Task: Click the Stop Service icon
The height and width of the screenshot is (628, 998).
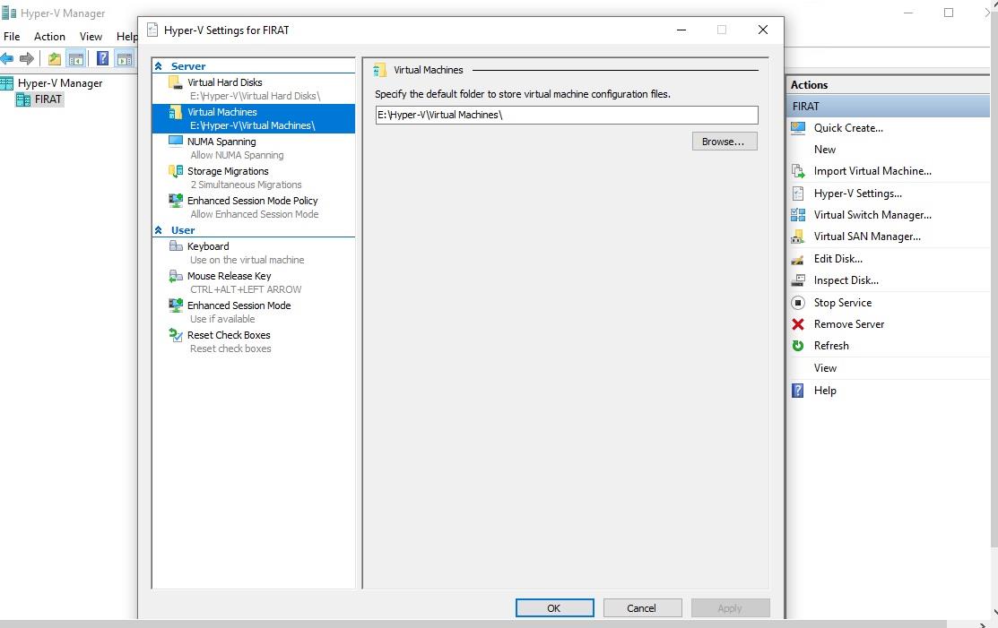Action: pos(798,303)
